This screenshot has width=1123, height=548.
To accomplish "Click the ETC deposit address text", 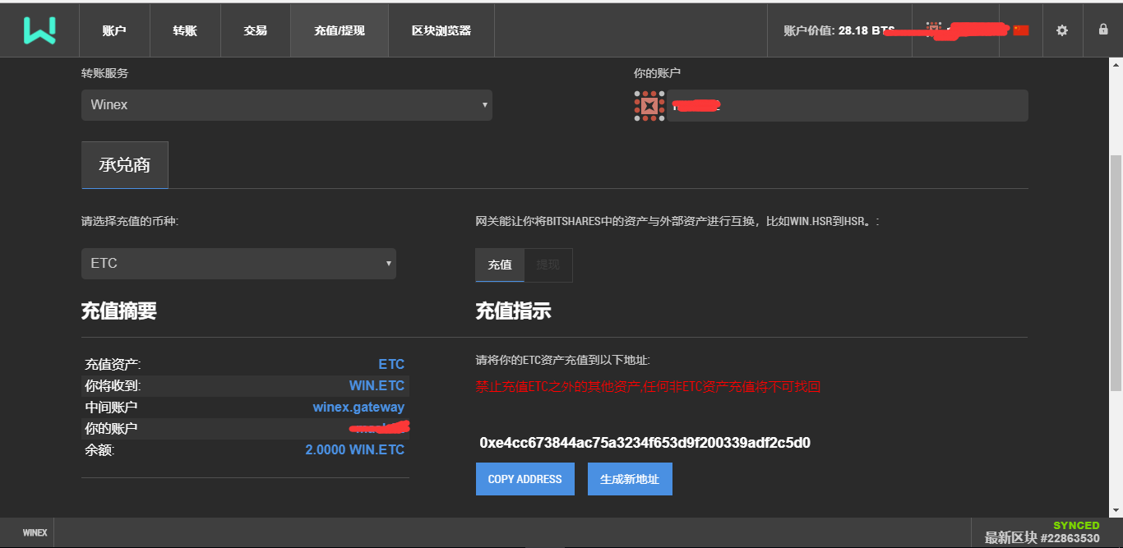I will click(645, 443).
